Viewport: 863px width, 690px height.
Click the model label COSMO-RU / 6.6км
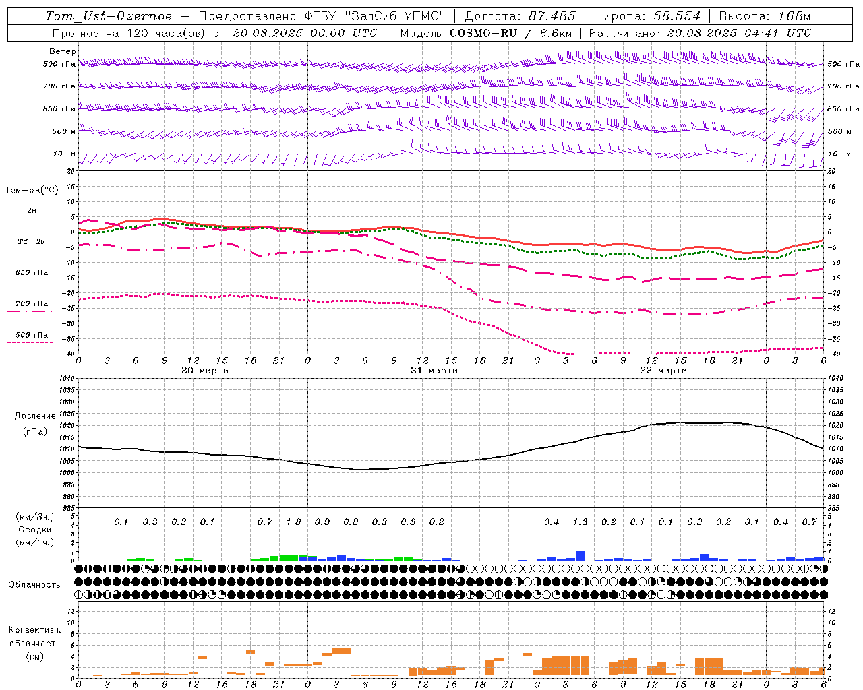pyautogui.click(x=510, y=33)
